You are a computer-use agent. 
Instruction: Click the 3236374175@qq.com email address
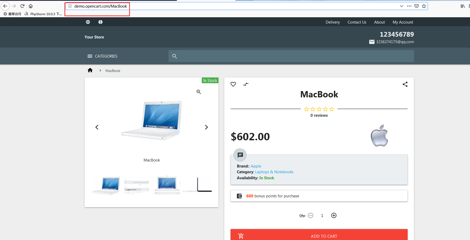tap(395, 42)
